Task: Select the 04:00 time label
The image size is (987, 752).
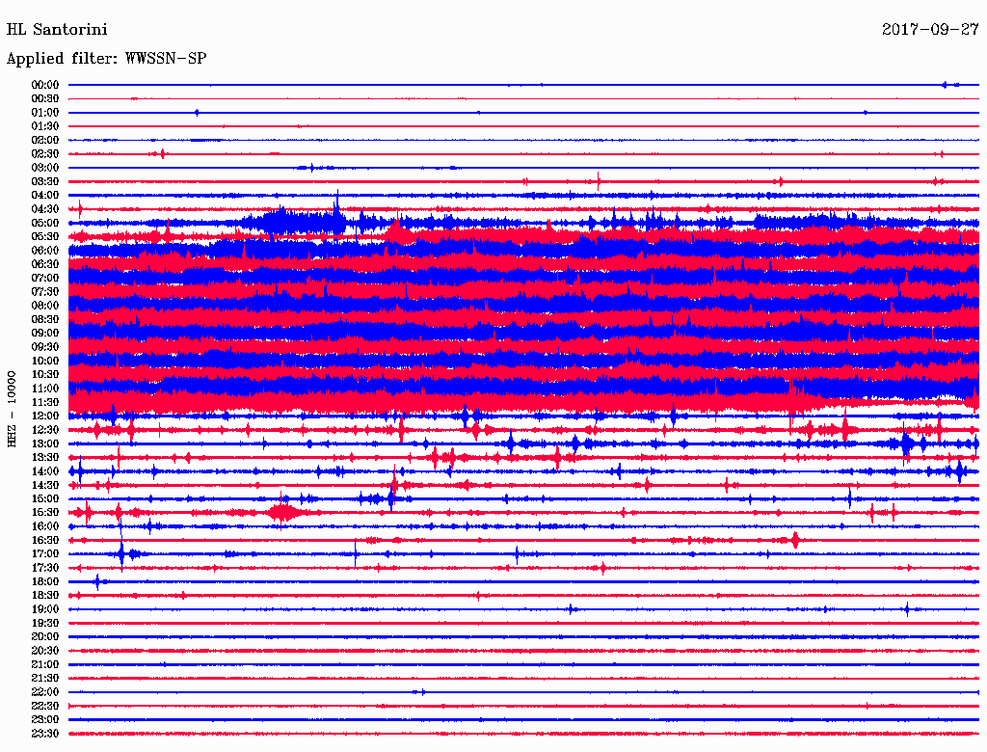Action: 45,196
